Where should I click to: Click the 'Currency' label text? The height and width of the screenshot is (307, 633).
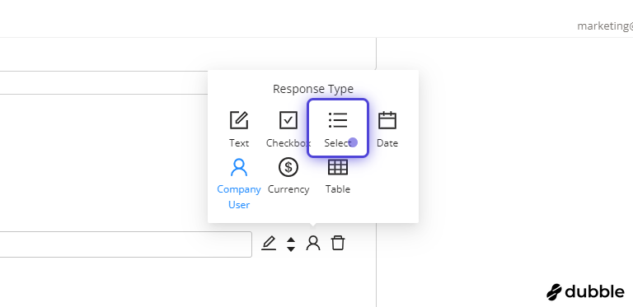pos(288,189)
